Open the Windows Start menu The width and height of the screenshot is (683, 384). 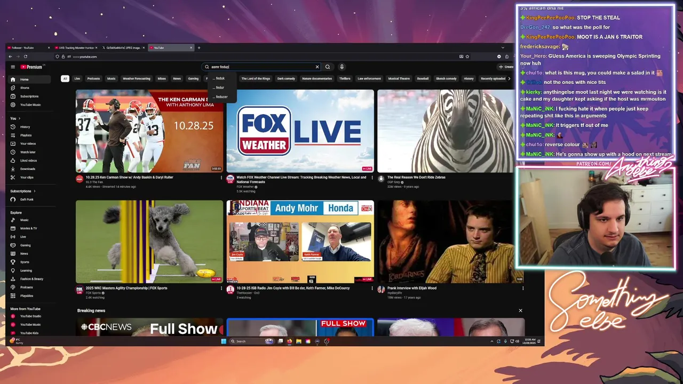click(x=224, y=341)
